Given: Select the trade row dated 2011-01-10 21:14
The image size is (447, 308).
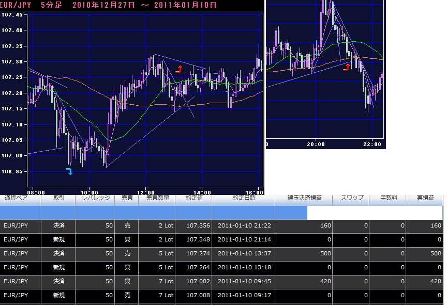Looking at the screenshot, I should pyautogui.click(x=221, y=240).
